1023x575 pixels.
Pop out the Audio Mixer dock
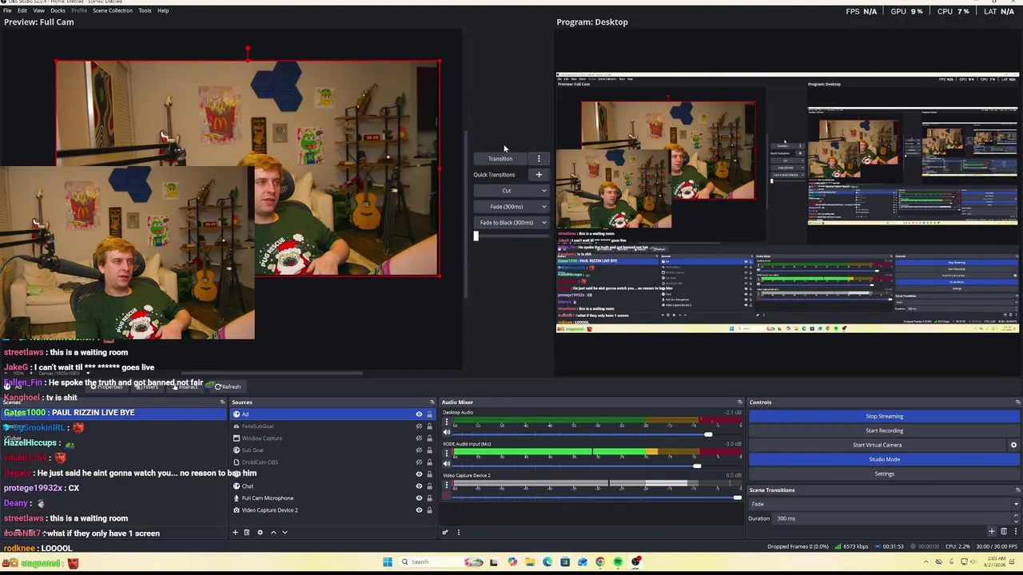pos(739,402)
